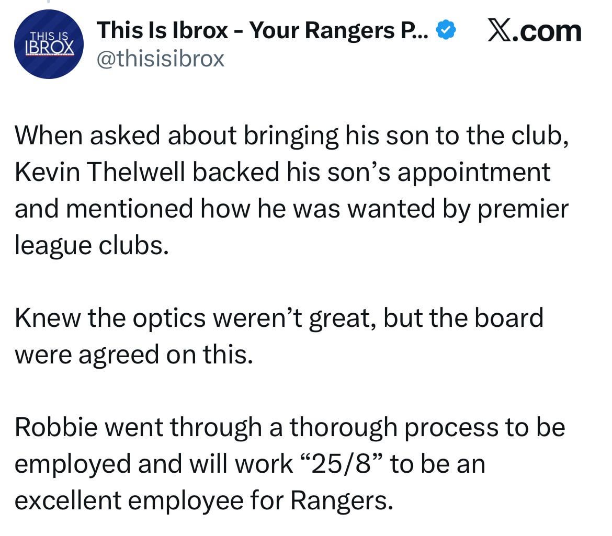Click the 'IBROX' text inside the avatar
The image size is (612, 536).
(49, 48)
